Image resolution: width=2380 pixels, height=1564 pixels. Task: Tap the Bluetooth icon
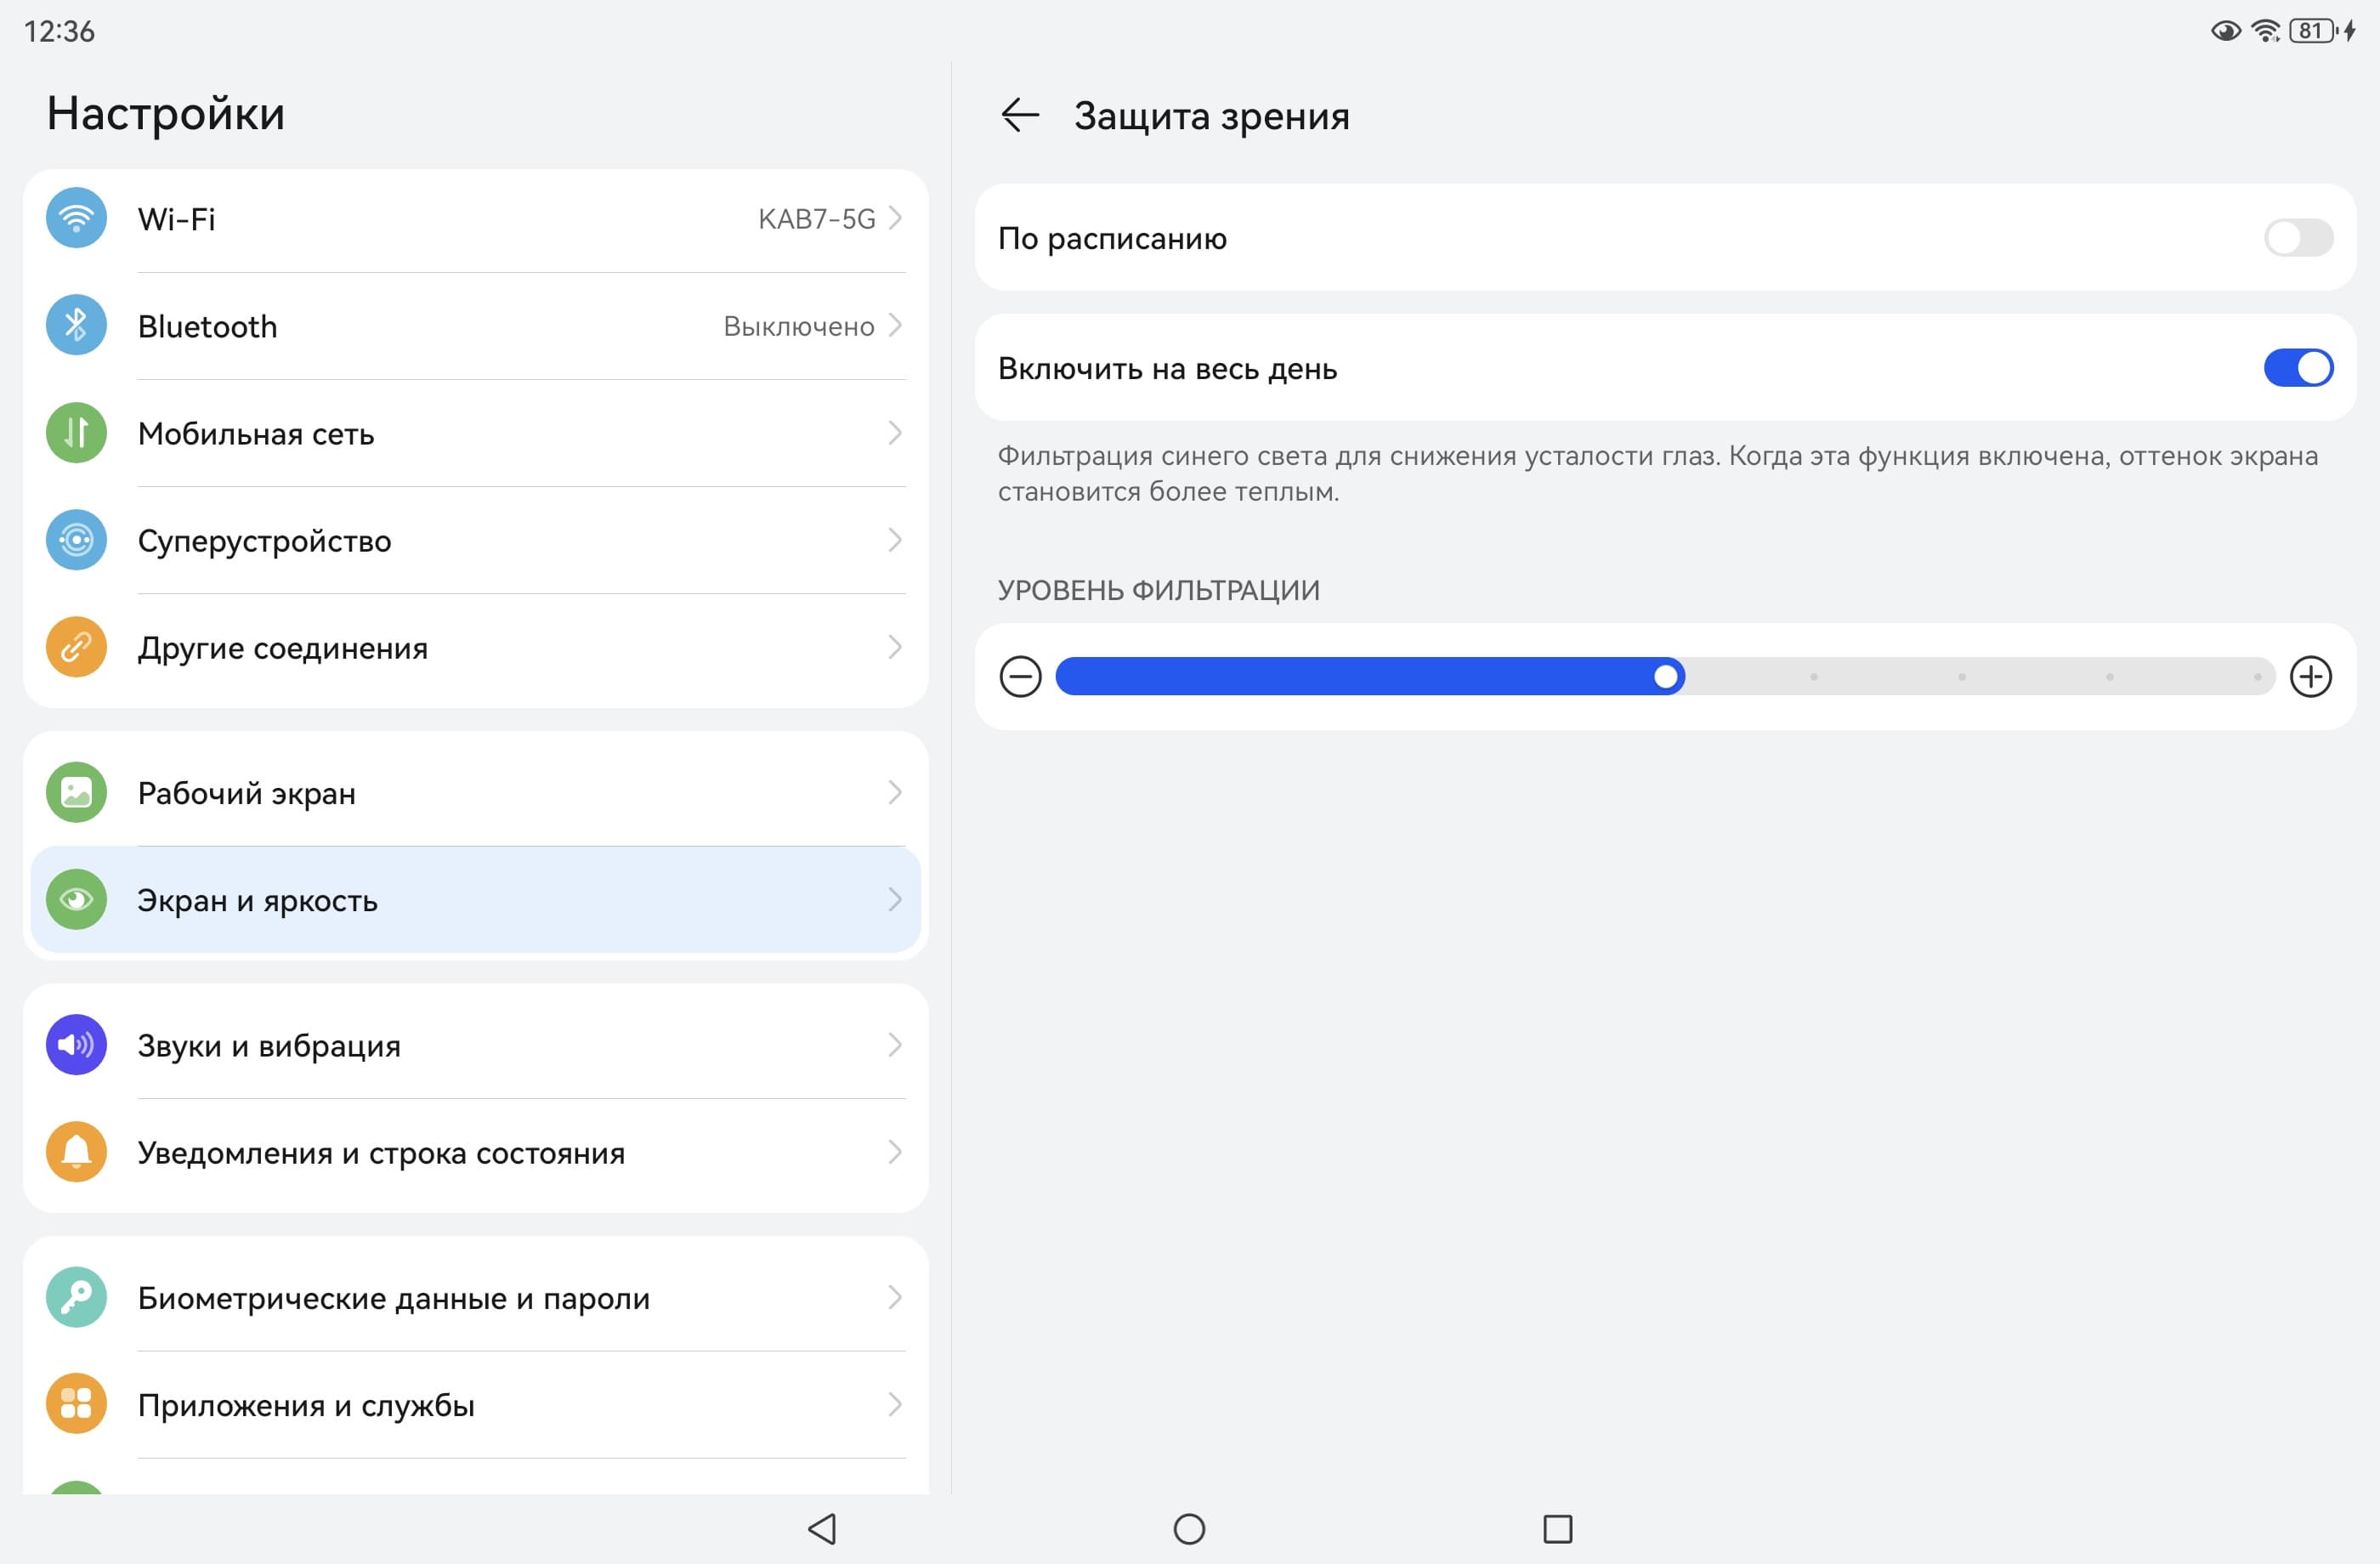tap(76, 325)
